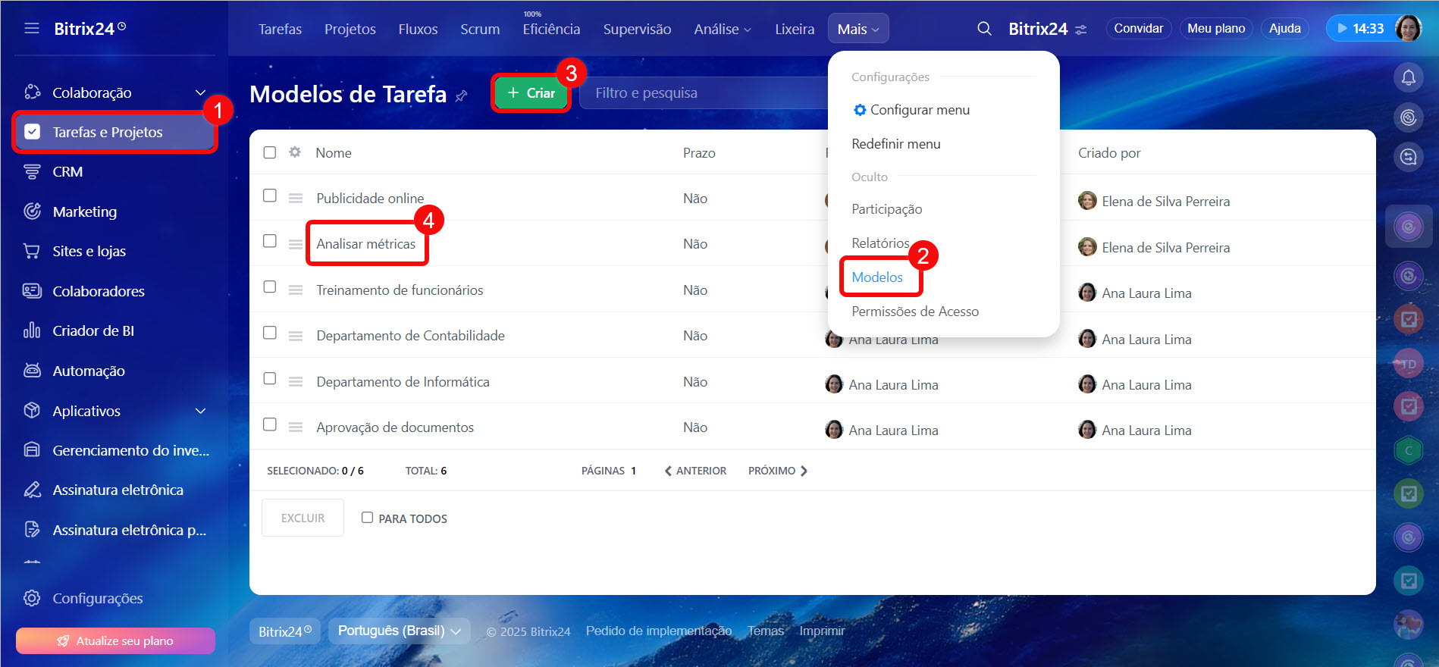Screen dimensions: 1439x667
Task: Select Modelos in the Mais menu
Action: click(x=876, y=277)
